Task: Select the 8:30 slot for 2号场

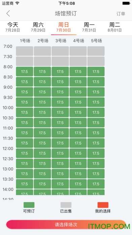Action: coord(42,82)
